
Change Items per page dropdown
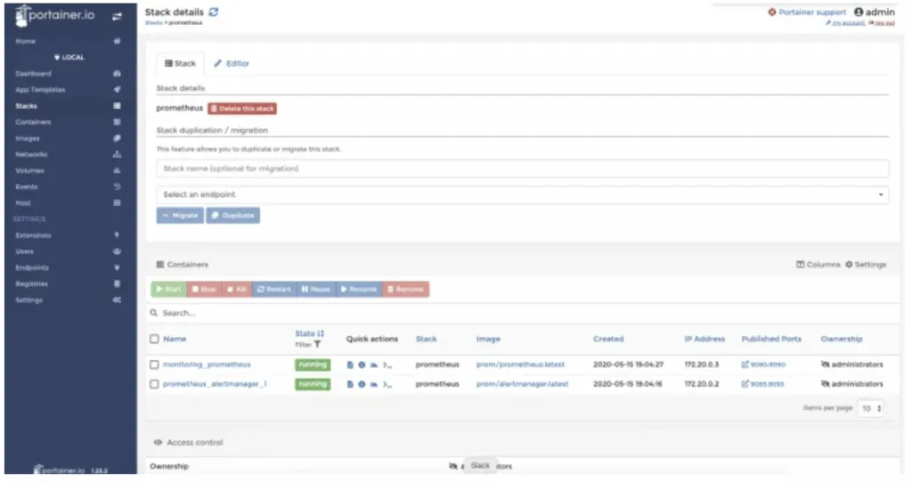click(871, 409)
